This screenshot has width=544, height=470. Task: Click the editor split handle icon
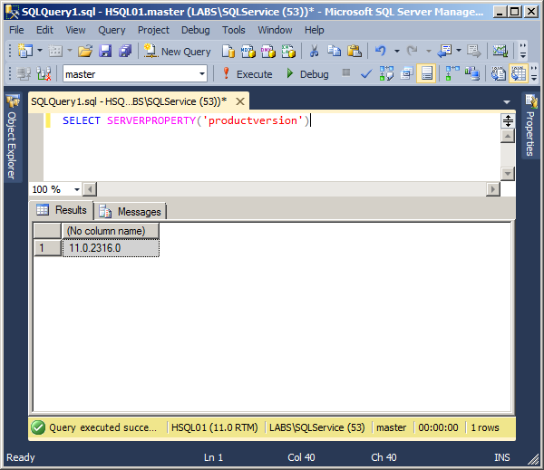point(508,121)
